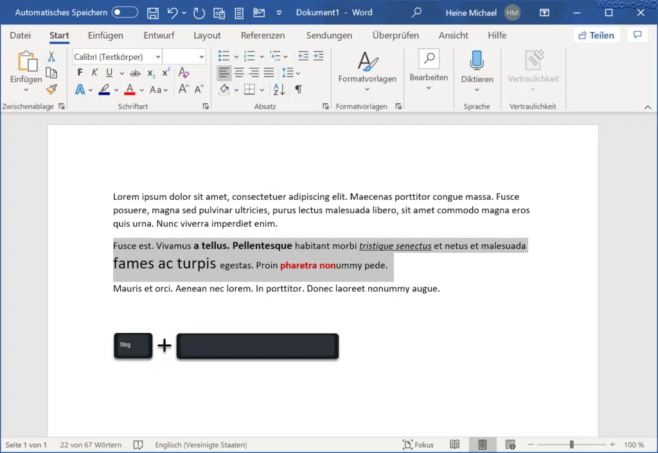Click the word count 22 von 67 Wörtern

[x=90, y=445]
